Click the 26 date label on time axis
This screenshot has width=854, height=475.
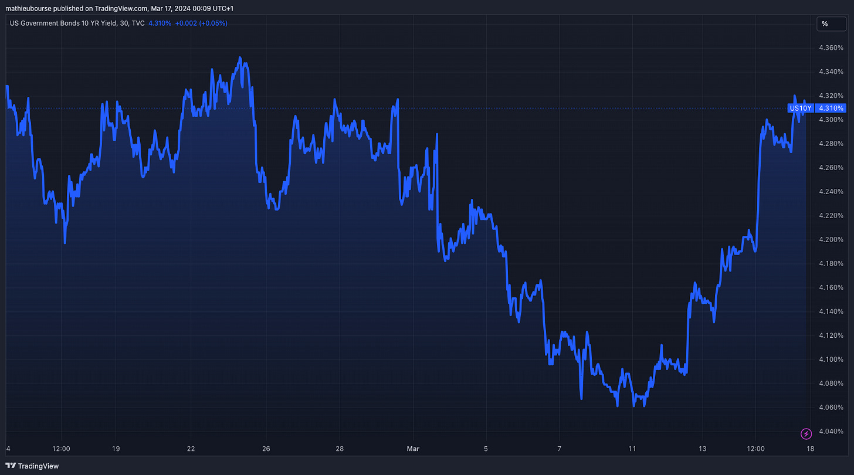pos(266,449)
